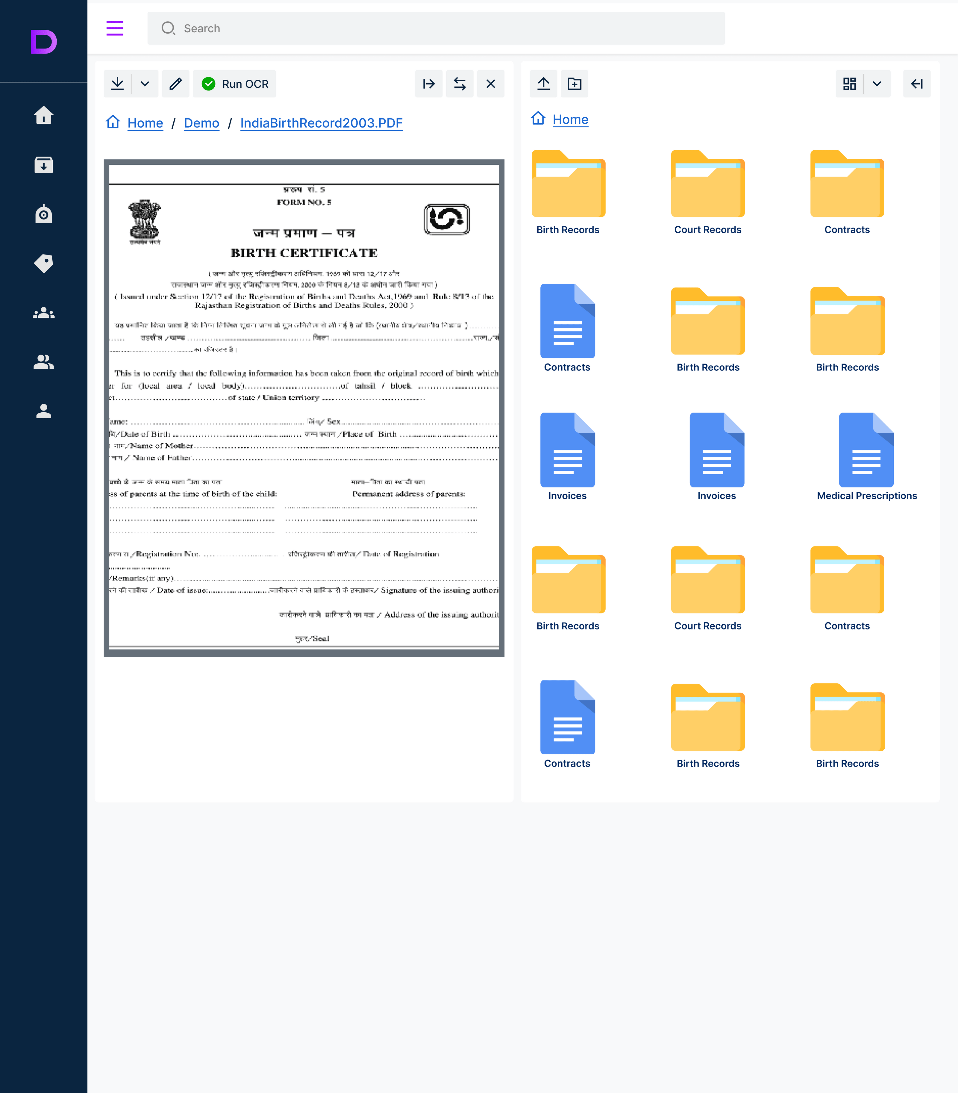
Task: Click the swap panels arrows icon
Action: 460,84
